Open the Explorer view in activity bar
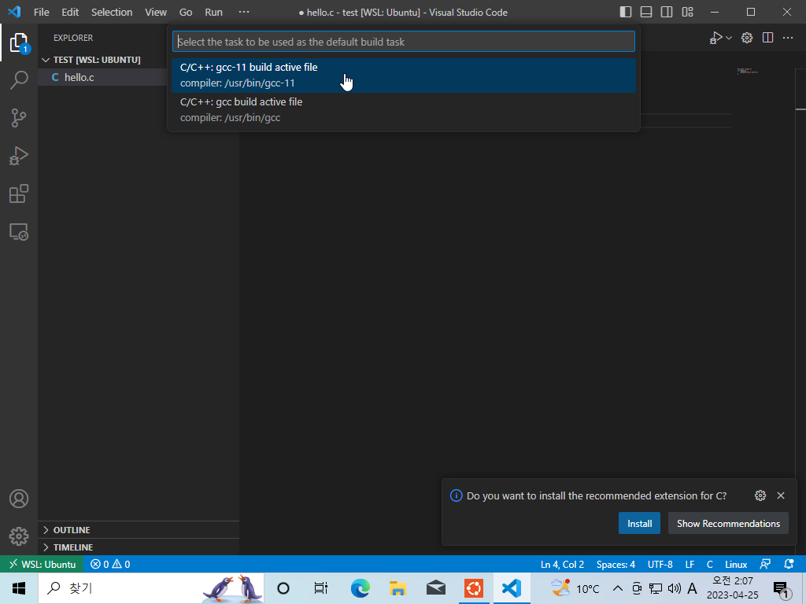Screen dimensions: 806x604 19,42
